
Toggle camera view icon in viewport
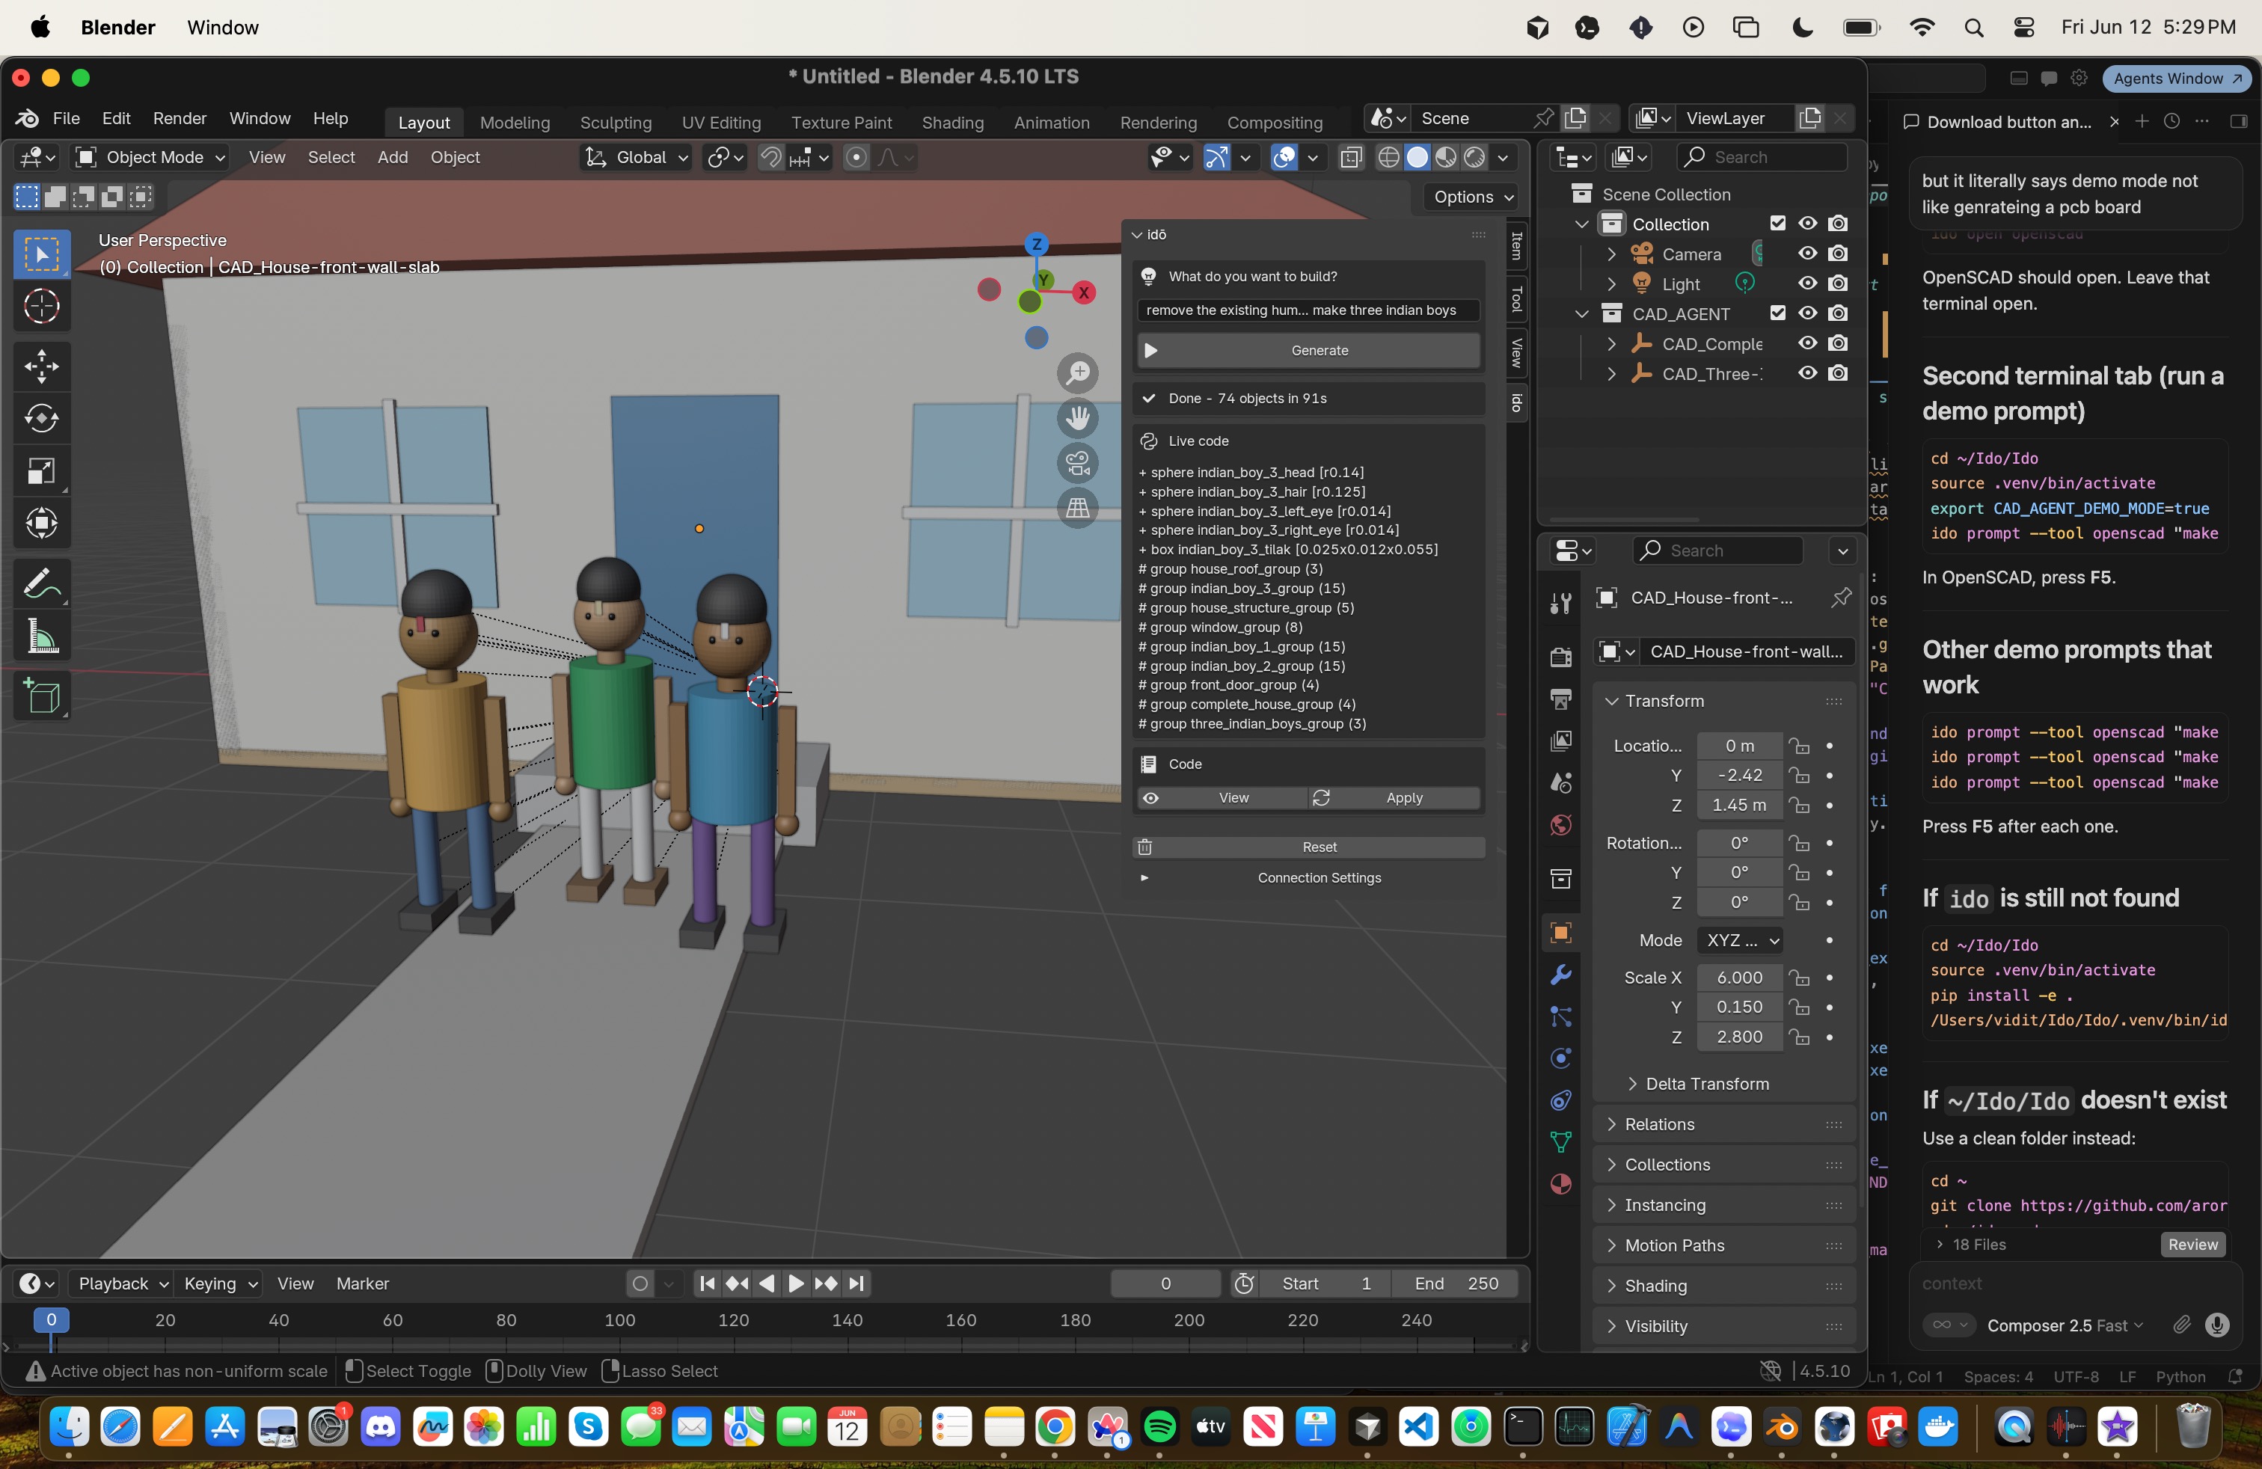(x=1078, y=464)
